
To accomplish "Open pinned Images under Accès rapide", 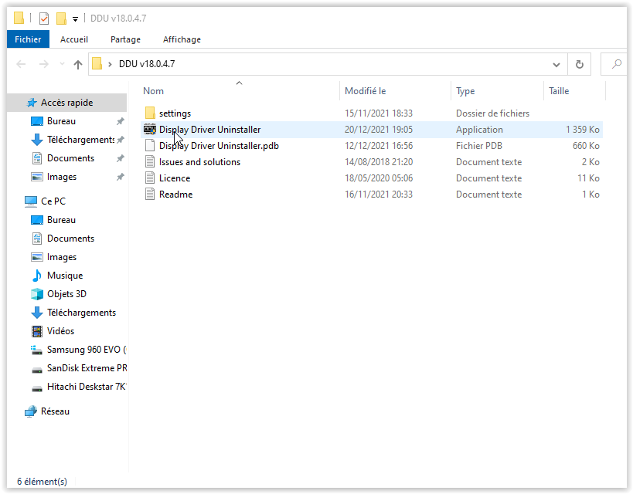I will tap(61, 177).
